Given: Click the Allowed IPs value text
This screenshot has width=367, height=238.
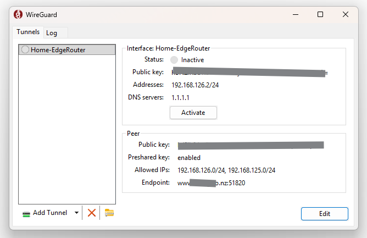Looking at the screenshot, I should [x=226, y=170].
